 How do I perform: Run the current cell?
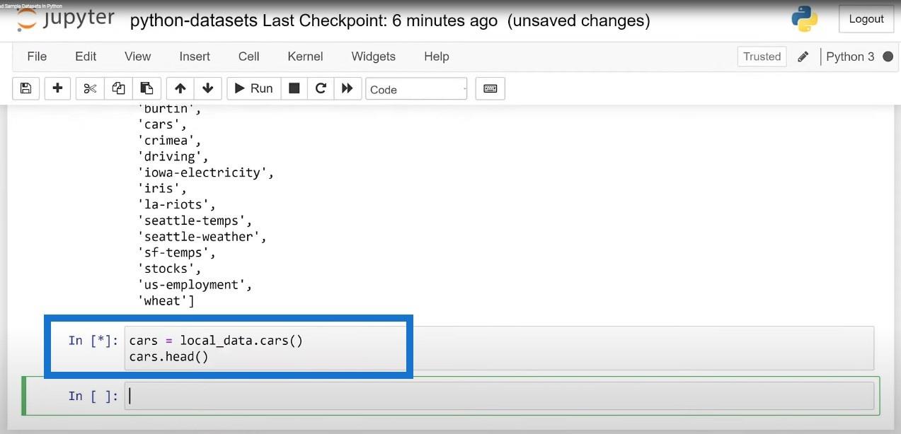coord(253,88)
